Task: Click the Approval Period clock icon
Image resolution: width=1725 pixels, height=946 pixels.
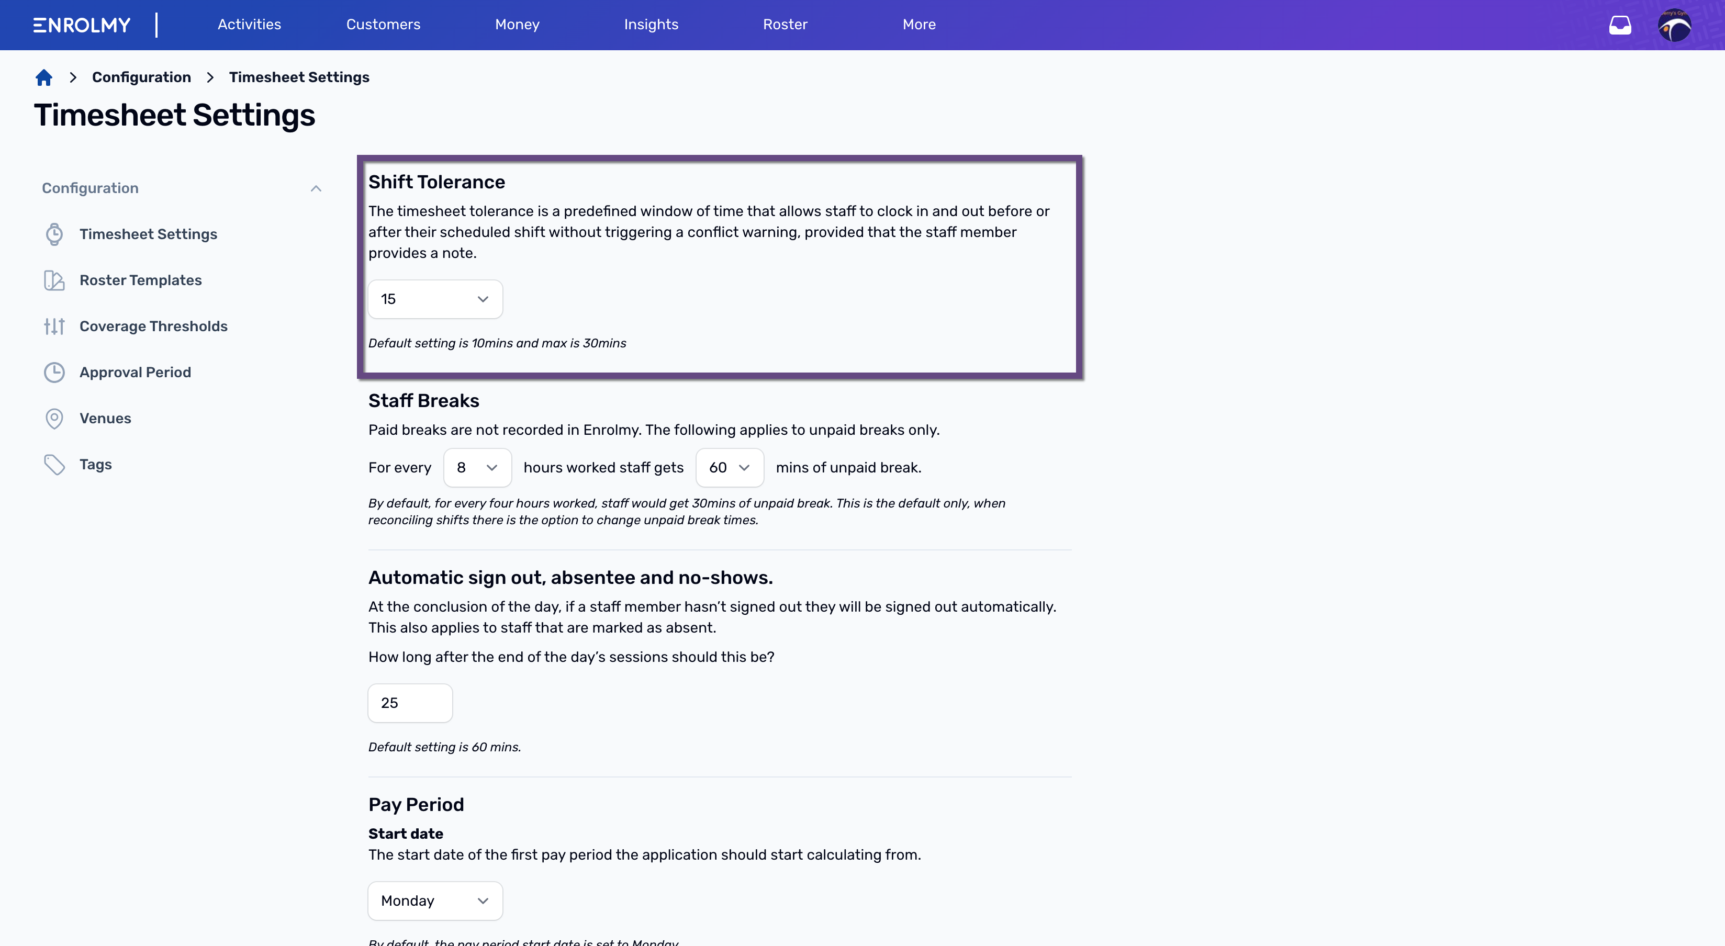Action: click(54, 372)
